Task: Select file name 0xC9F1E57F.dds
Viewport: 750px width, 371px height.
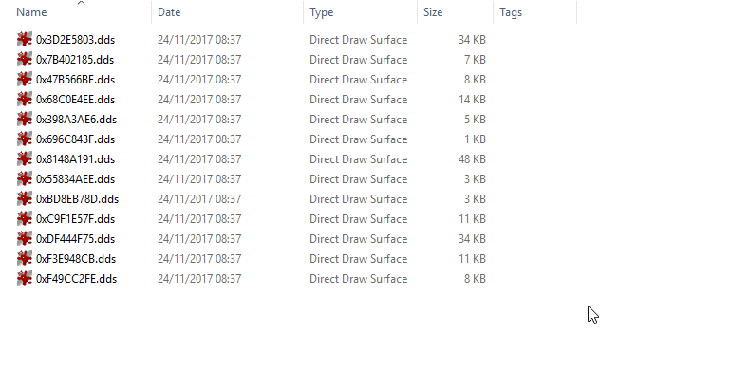Action: click(x=76, y=219)
